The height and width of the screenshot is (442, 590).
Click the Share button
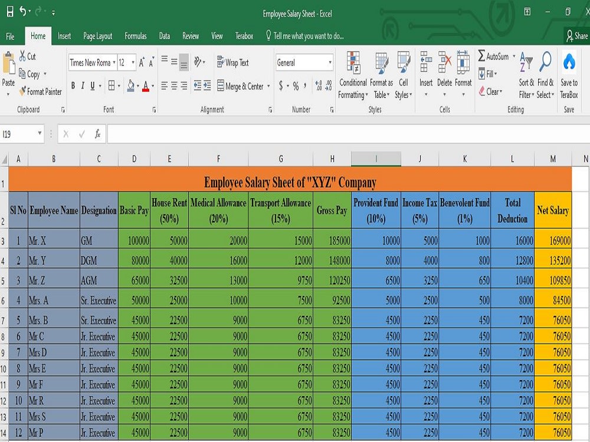pos(577,36)
